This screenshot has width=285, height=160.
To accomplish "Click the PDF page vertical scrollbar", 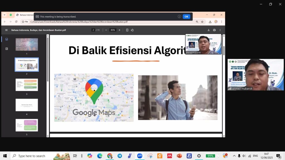I will (224, 51).
